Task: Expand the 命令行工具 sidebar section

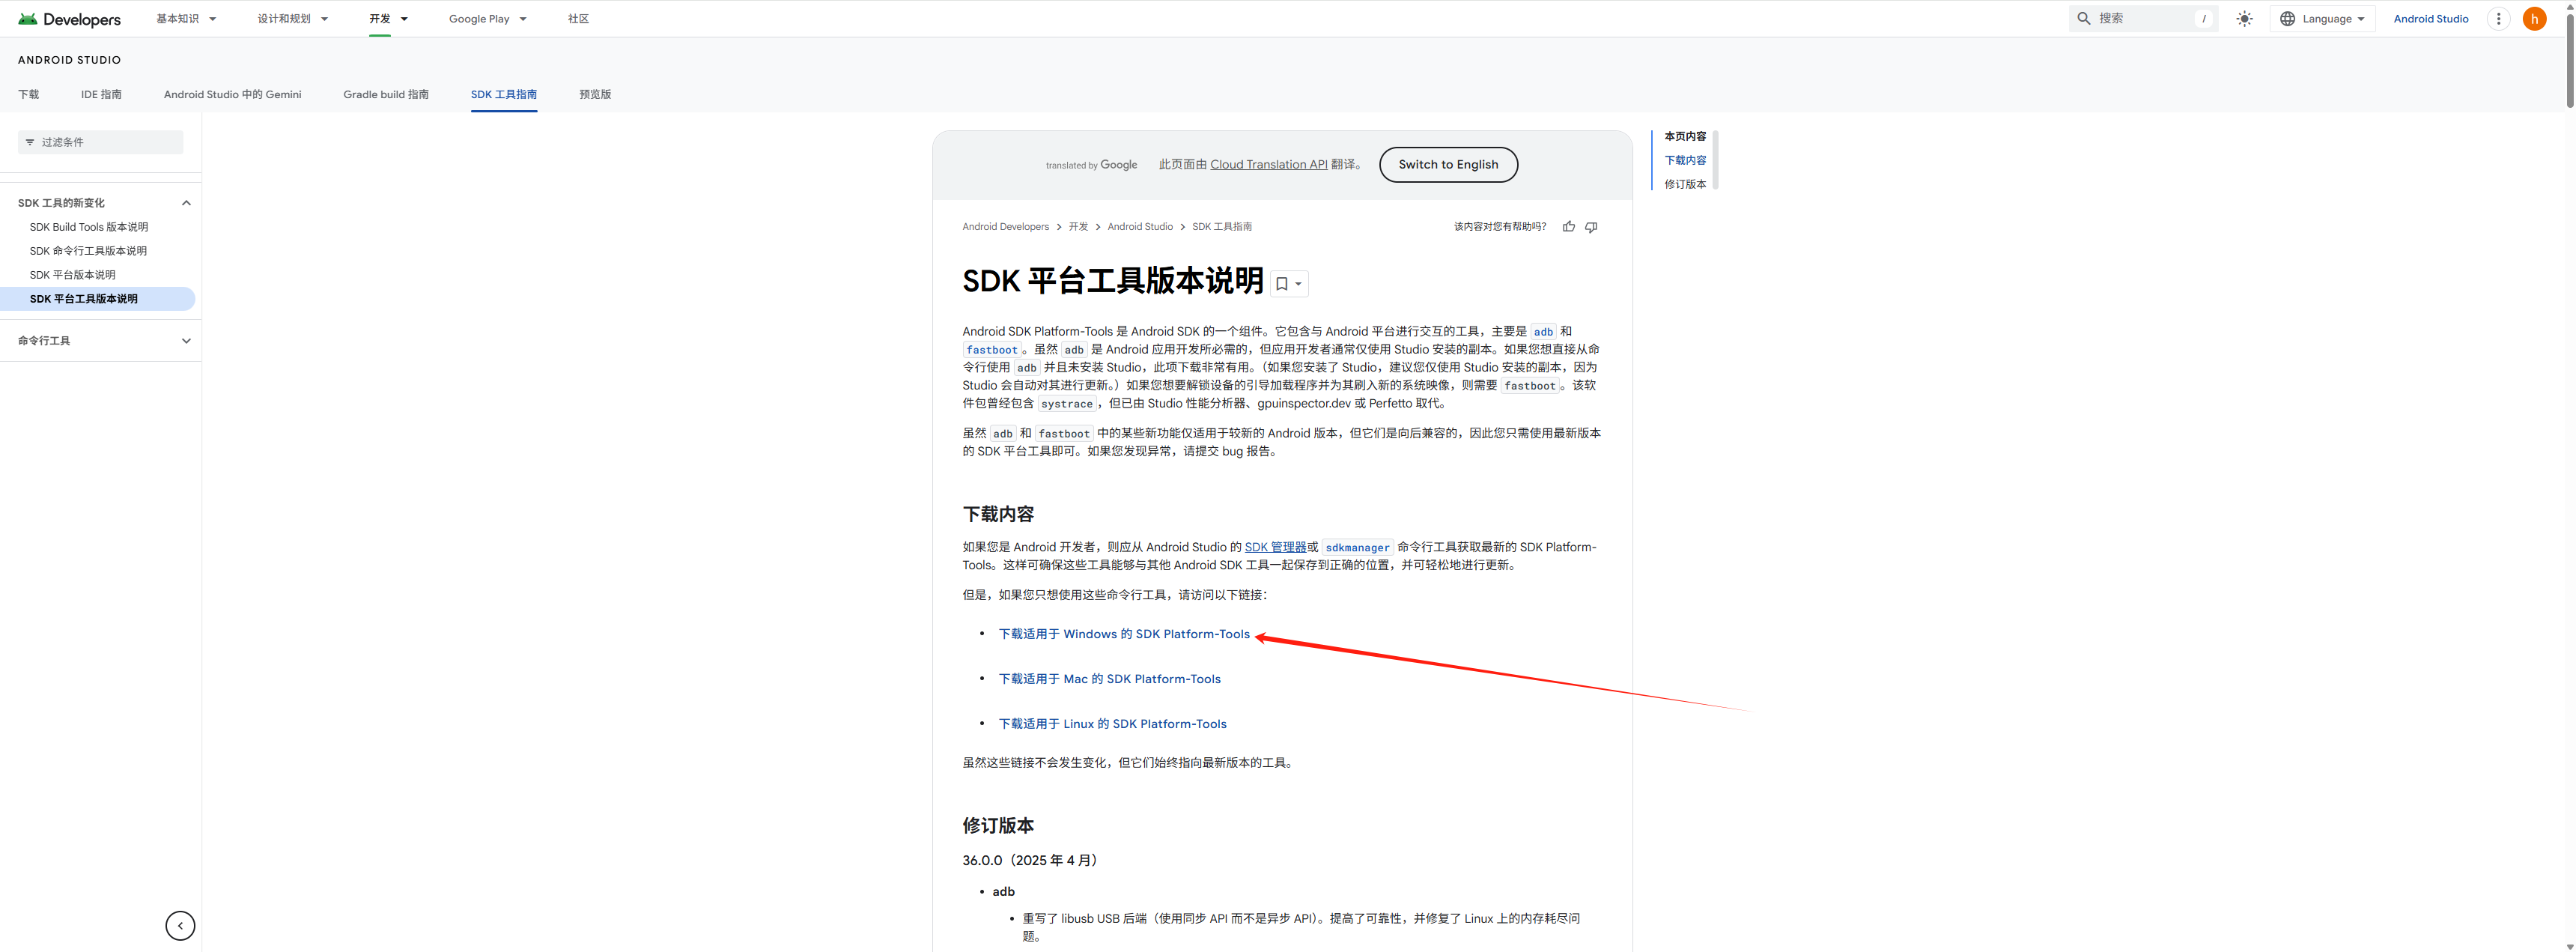Action: tap(186, 341)
